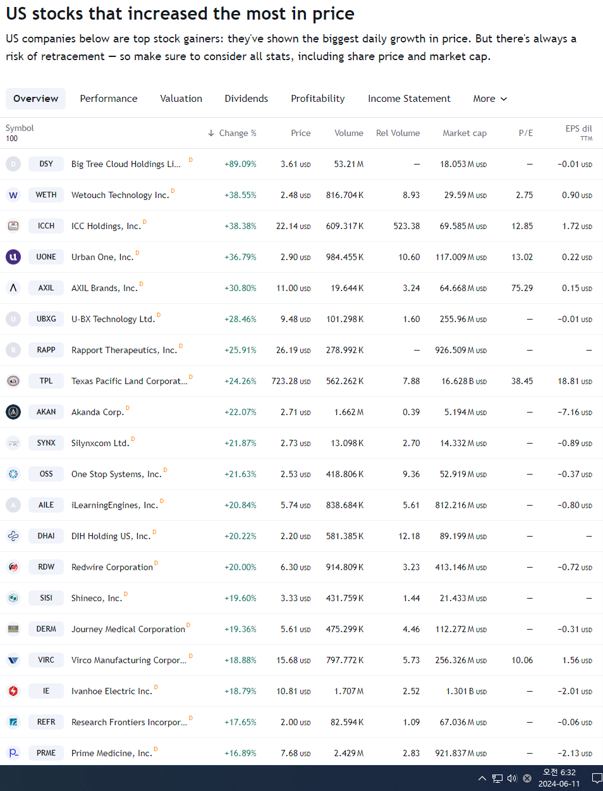Click the U-BX Technology logo icon

(13, 319)
